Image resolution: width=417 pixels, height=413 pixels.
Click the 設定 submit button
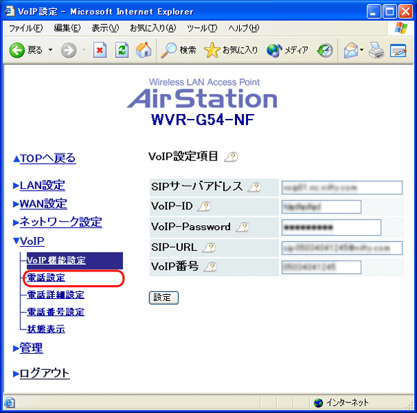[x=163, y=298]
